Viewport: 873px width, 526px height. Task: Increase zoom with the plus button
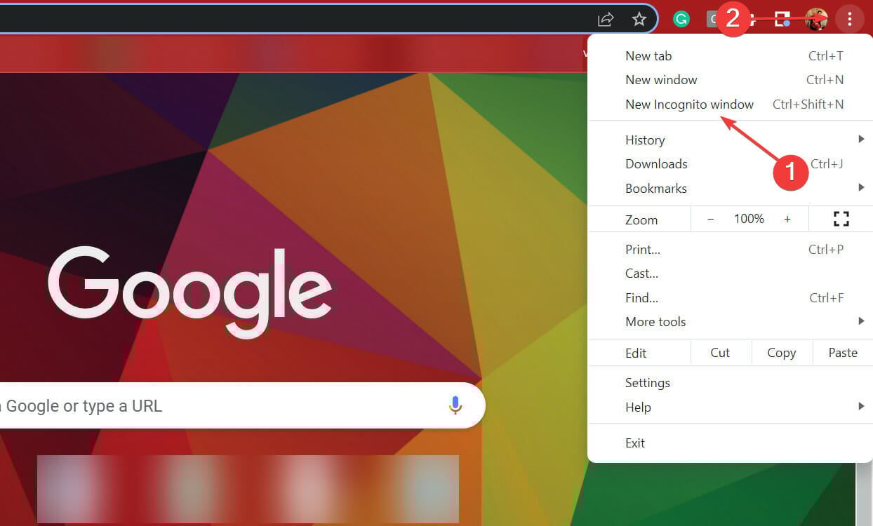point(787,219)
